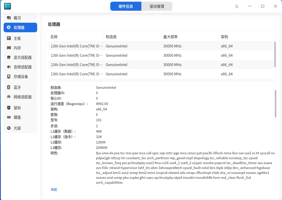Image resolution: width=282 pixels, height=200 pixels.
Task: Open the 蓝牙 Bluetooth icon
Action: [9, 87]
